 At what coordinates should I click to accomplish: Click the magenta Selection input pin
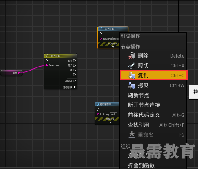click(x=47, y=65)
